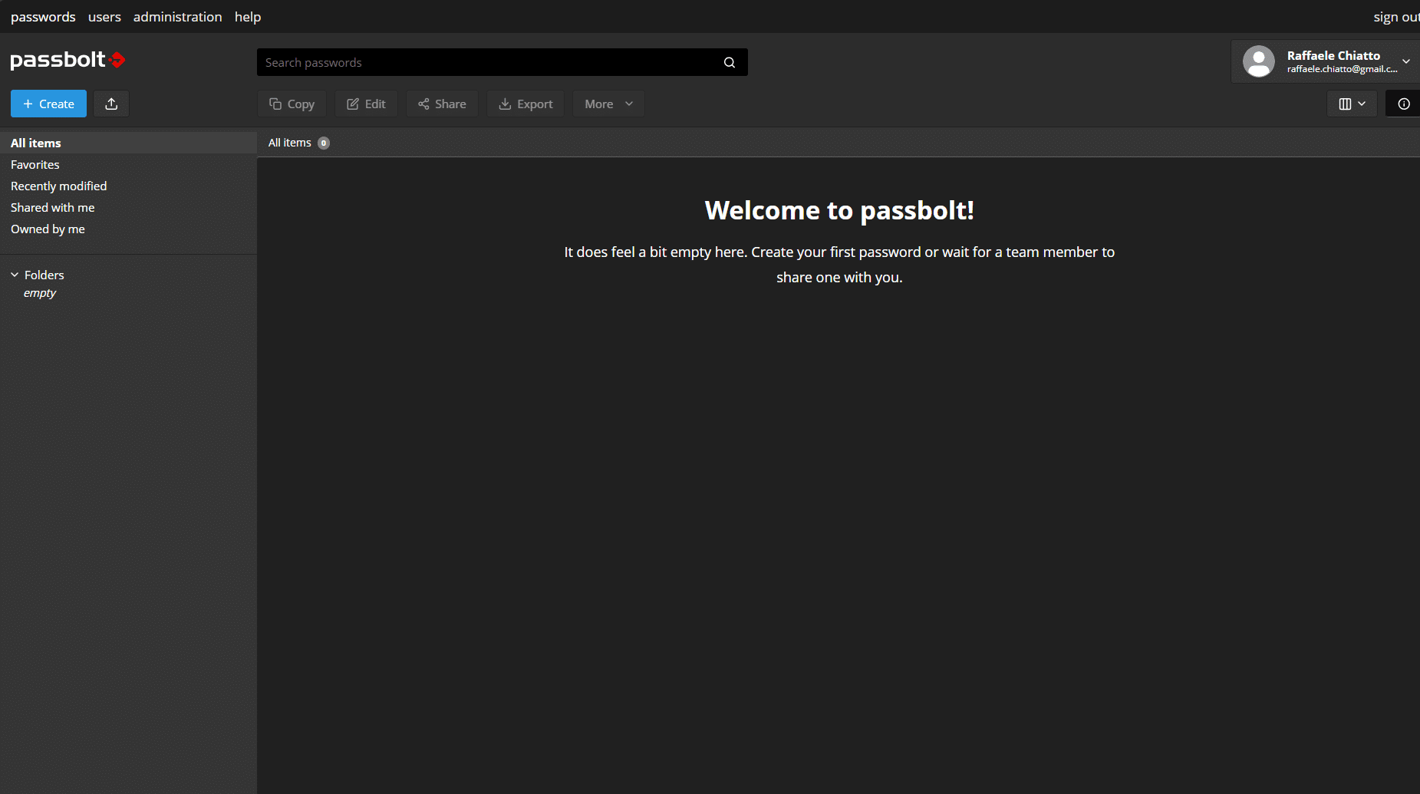This screenshot has height=794, width=1420.
Task: Click the Welcome to passbolt! heading
Action: coord(839,210)
